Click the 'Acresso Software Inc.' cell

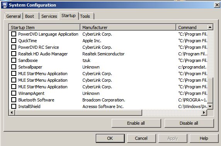(103, 106)
